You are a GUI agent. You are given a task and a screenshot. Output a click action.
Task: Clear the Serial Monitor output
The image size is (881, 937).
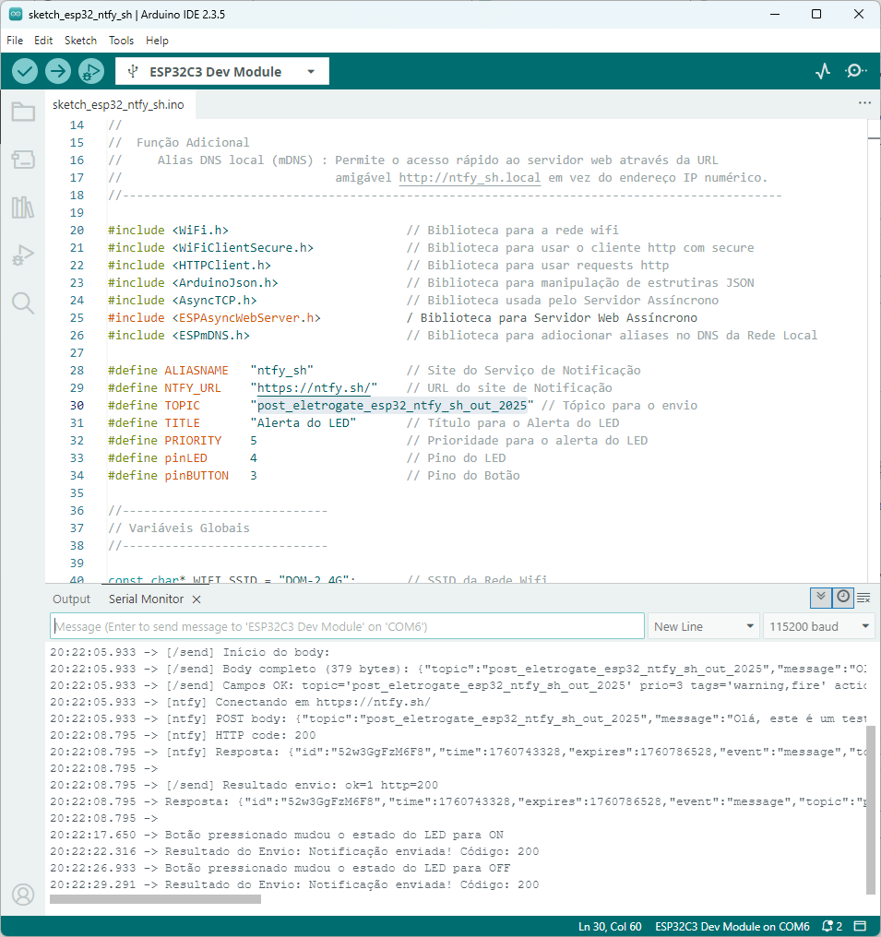pos(864,598)
